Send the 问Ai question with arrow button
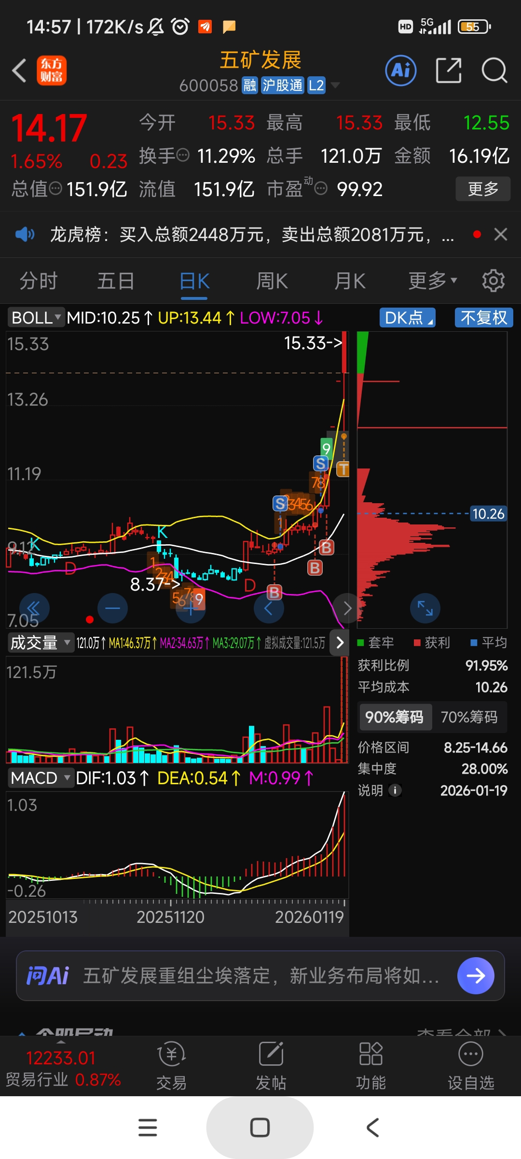Image resolution: width=521 pixels, height=1159 pixels. (x=476, y=975)
